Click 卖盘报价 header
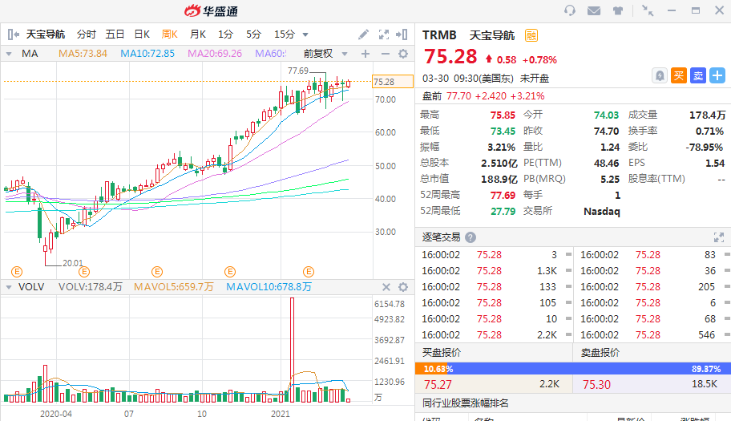731x421 pixels. coord(600,353)
